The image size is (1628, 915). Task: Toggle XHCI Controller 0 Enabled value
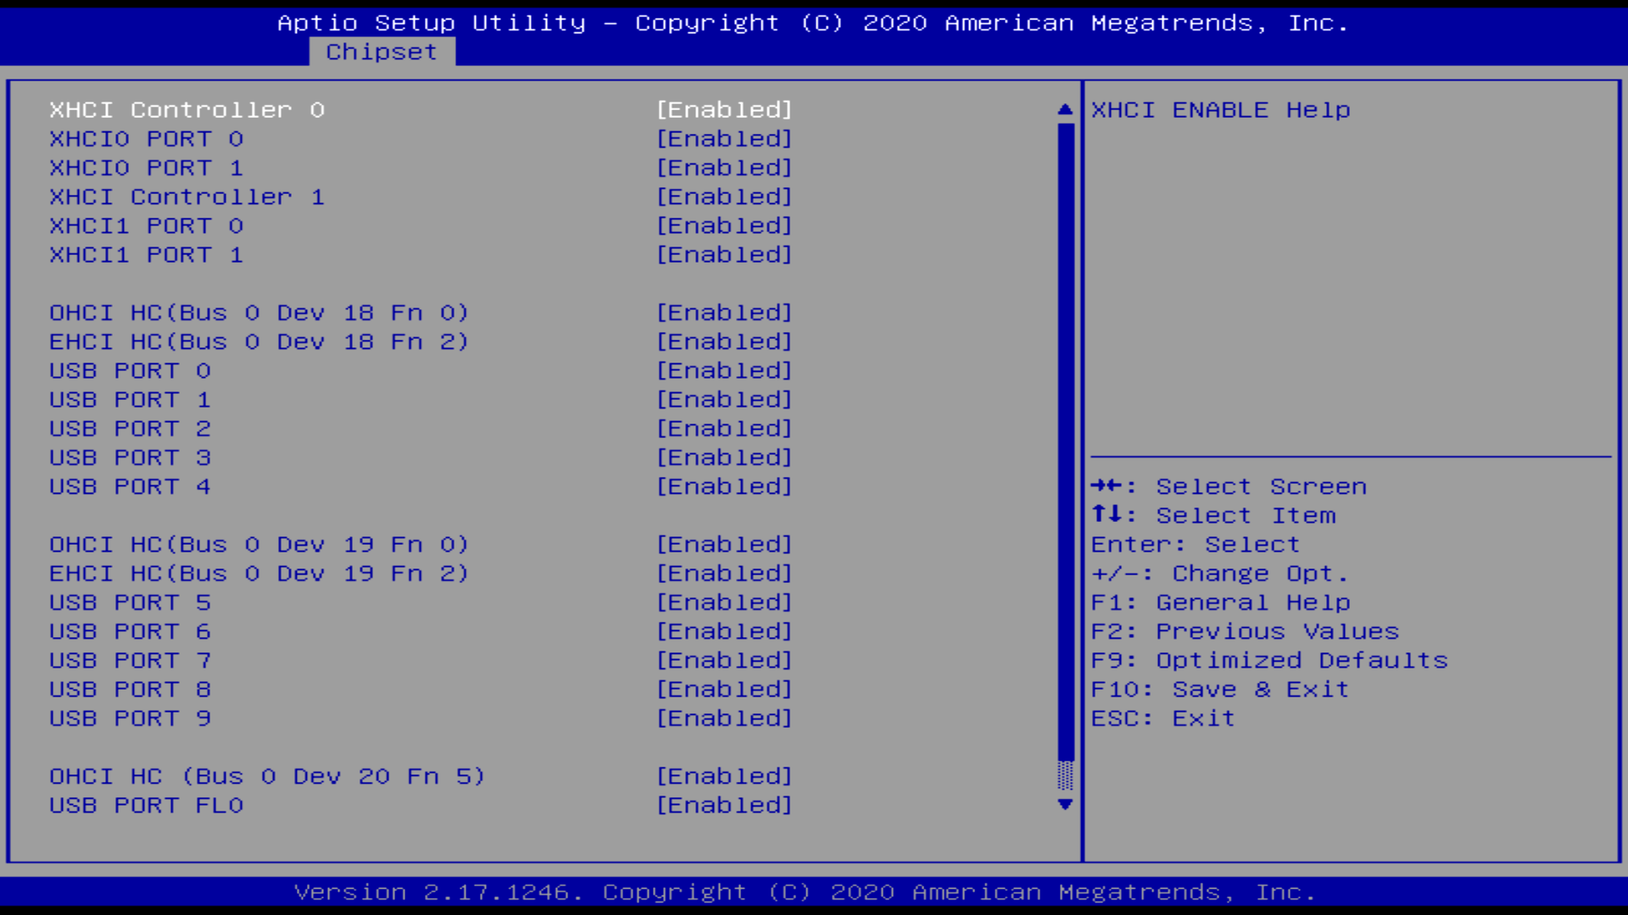pyautogui.click(x=724, y=110)
